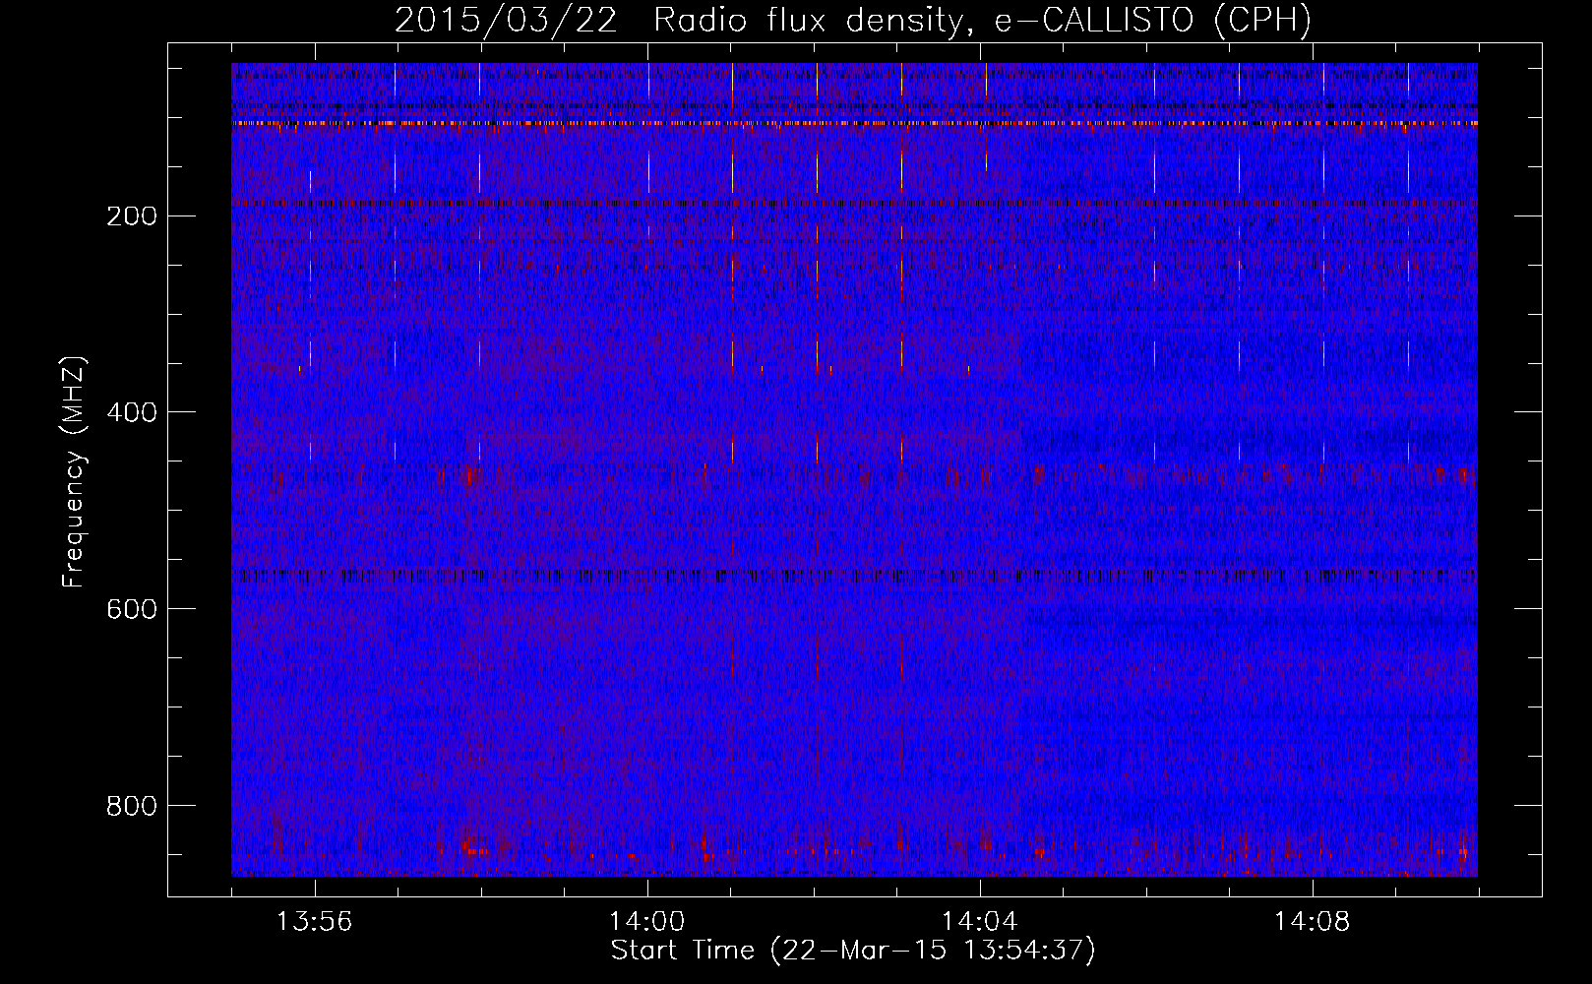The image size is (1592, 984).
Task: Click the "Frequency (MHZ)" axis label
Action: (74, 471)
